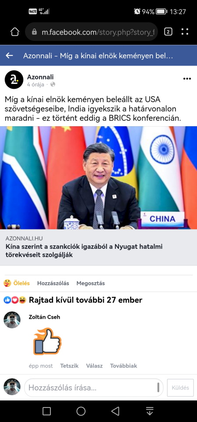
Task: Open the browser four-dot menu
Action: point(185,32)
